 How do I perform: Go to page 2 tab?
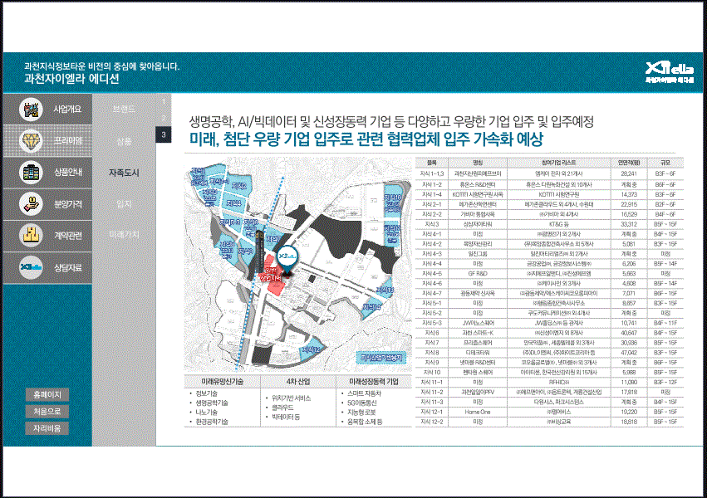tap(164, 118)
